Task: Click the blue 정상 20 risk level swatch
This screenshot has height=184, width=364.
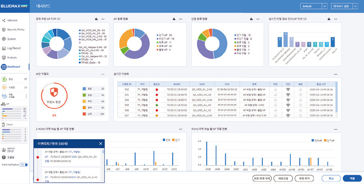Action: [84, 89]
